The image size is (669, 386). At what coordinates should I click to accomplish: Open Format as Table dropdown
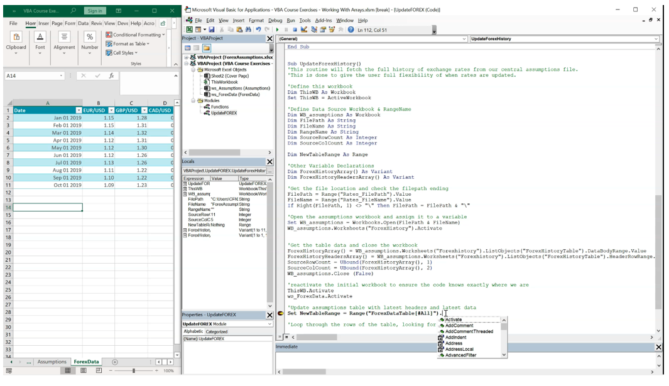(128, 43)
